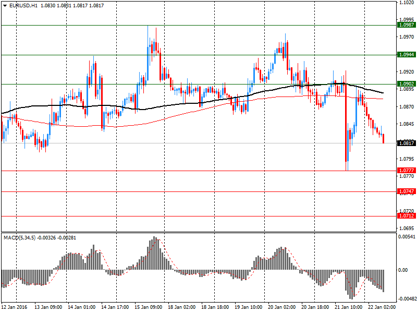Click the 14 Jan 17:00 time label
The width and height of the screenshot is (417, 313).
click(115, 307)
